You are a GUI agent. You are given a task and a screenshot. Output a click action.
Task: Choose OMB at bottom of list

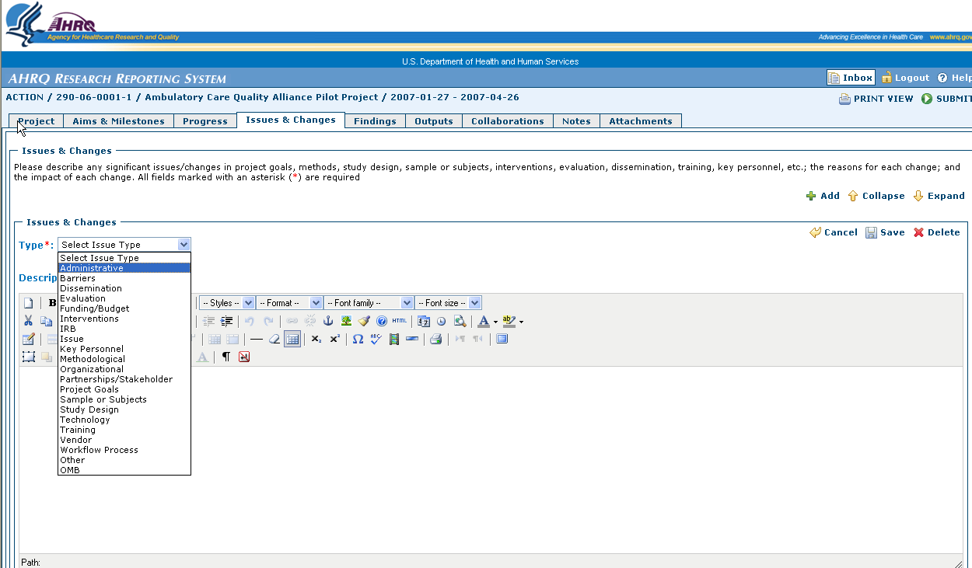124,470
